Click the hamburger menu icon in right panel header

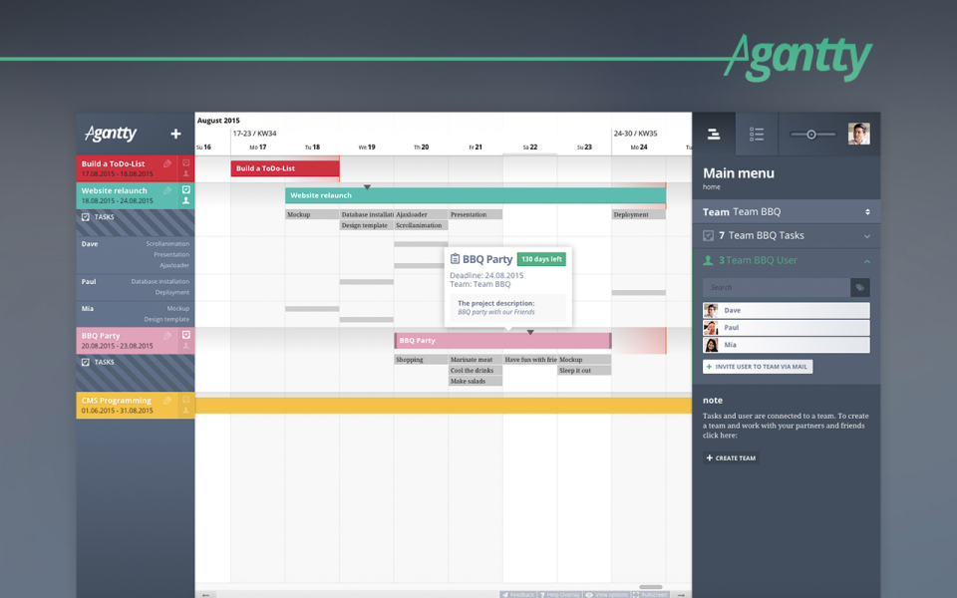click(x=714, y=134)
